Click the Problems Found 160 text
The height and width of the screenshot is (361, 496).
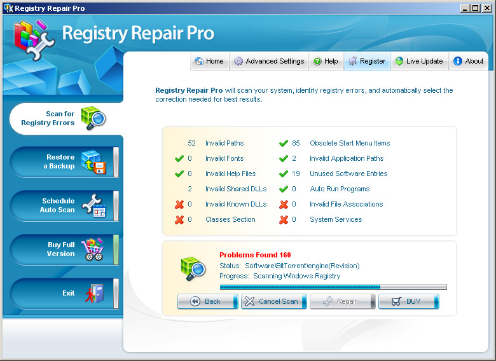255,255
